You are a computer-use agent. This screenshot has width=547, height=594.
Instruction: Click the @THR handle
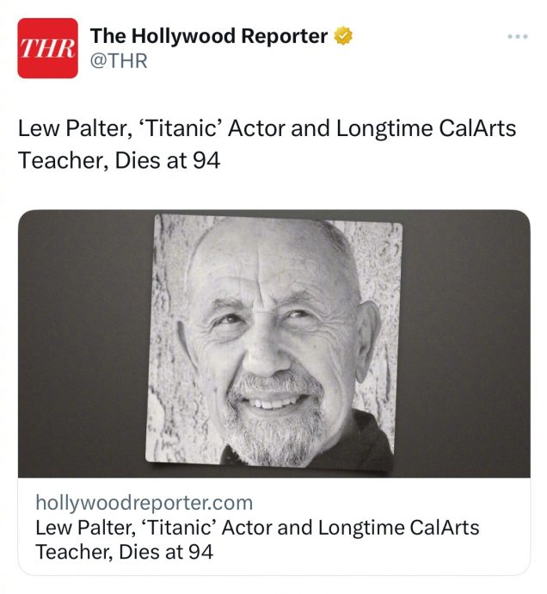(120, 61)
